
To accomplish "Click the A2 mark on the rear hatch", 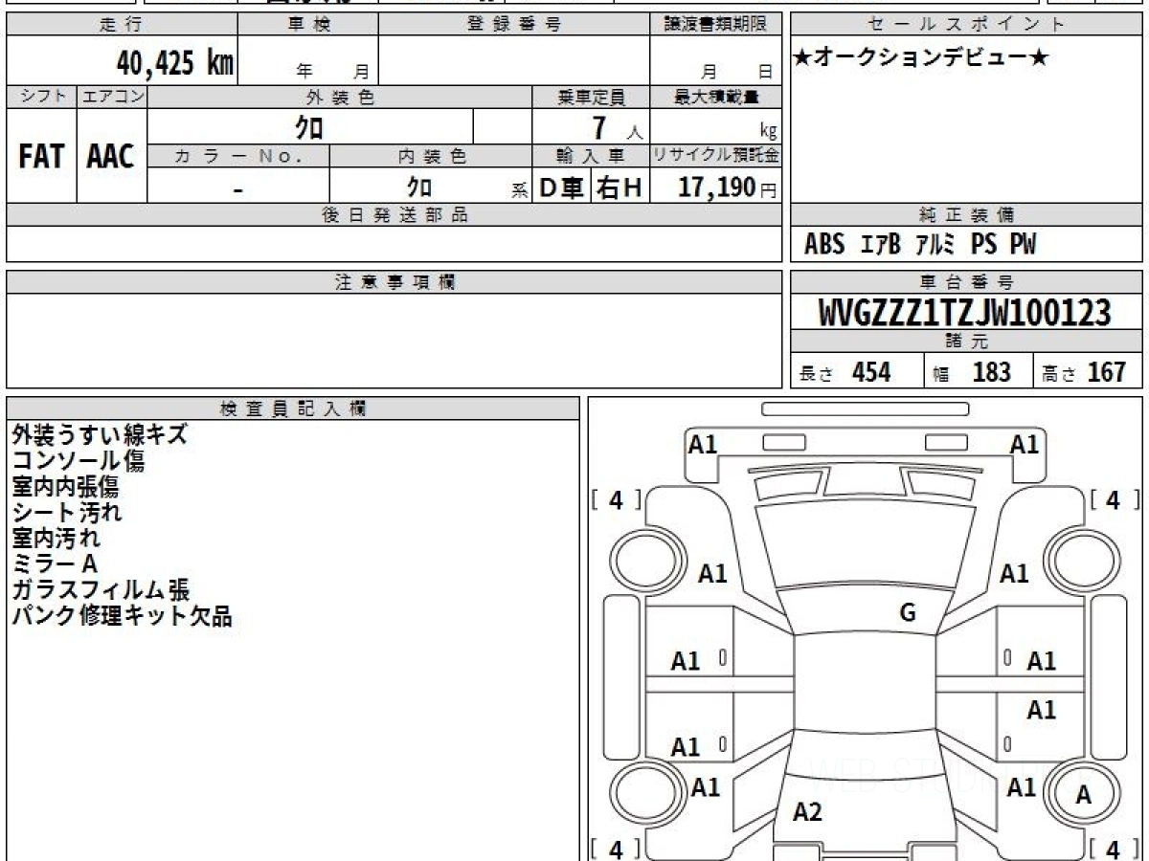I will (x=807, y=812).
